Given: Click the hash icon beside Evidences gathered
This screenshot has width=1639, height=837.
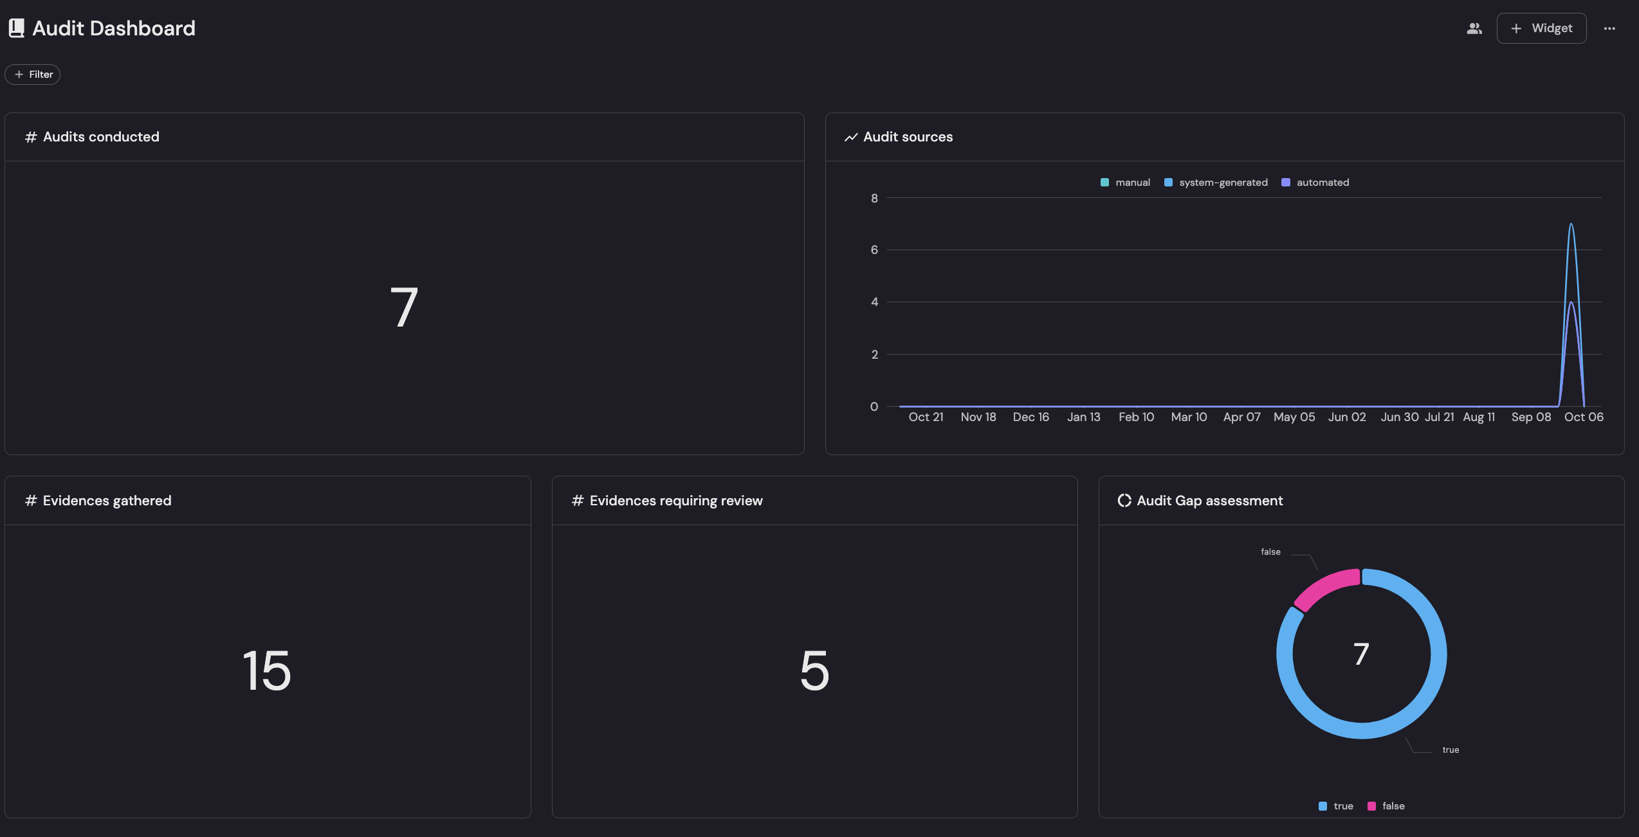Looking at the screenshot, I should (x=31, y=501).
